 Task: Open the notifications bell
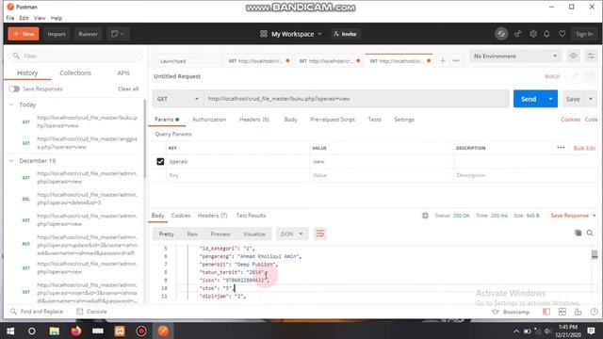pos(546,34)
